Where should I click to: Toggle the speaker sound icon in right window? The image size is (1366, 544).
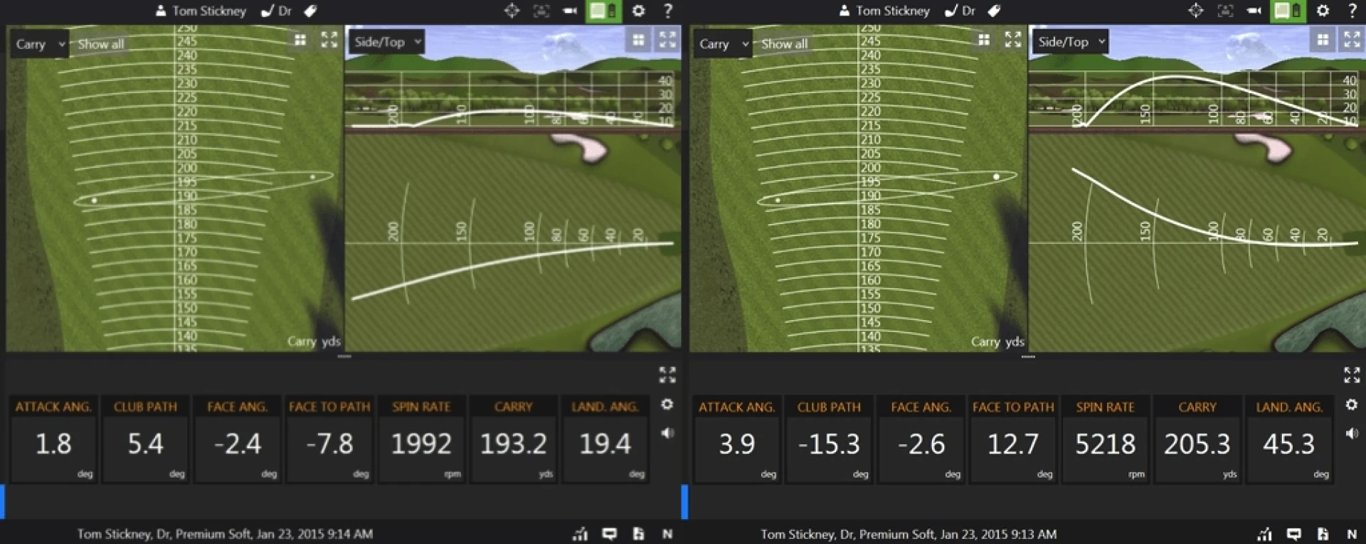[x=1352, y=432]
